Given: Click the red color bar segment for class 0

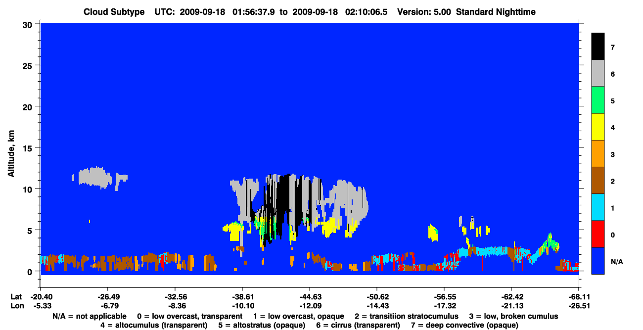Looking at the screenshot, I should pos(598,234).
